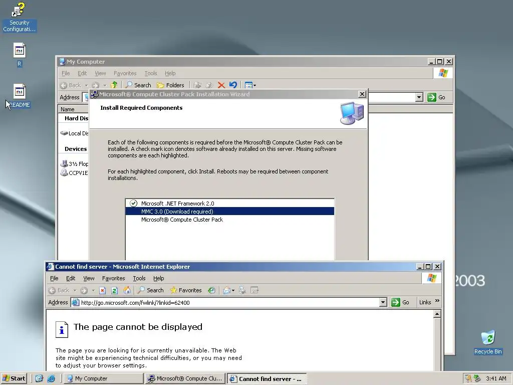Select Microsoft Compute Cluster Pack list row
This screenshot has height=385, width=513.
click(229, 220)
